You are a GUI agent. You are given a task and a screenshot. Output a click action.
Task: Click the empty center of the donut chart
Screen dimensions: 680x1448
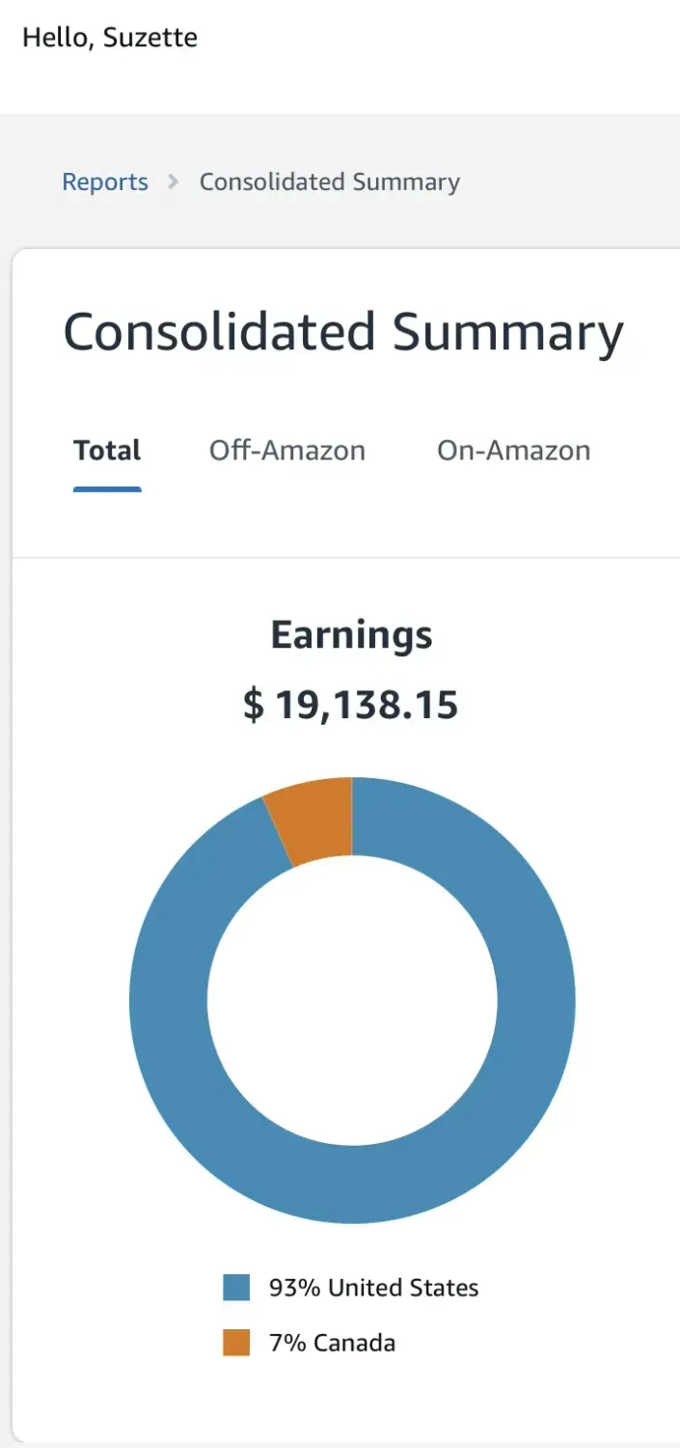click(x=352, y=1000)
